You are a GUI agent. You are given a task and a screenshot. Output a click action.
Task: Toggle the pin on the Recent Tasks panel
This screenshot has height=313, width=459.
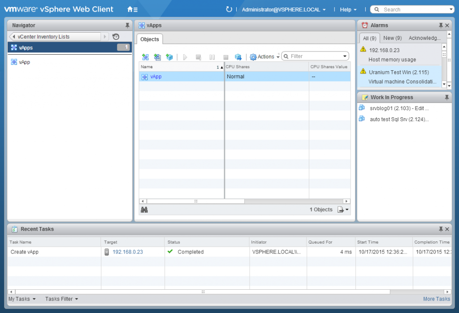(x=441, y=229)
